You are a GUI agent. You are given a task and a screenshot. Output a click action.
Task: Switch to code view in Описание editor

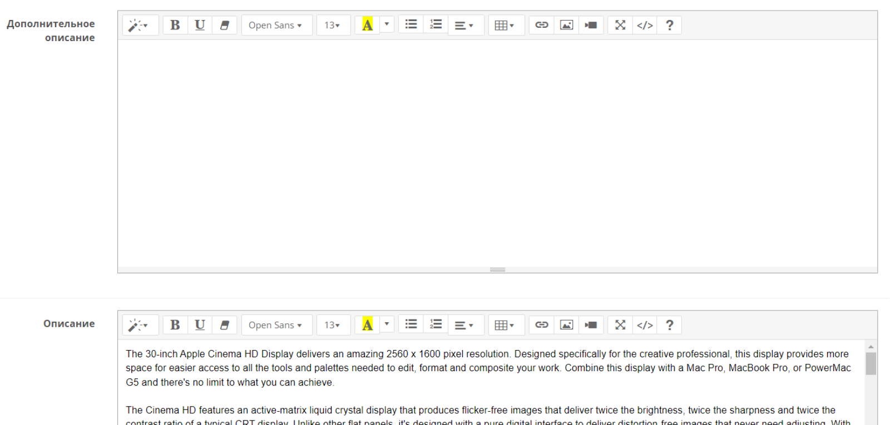(645, 325)
